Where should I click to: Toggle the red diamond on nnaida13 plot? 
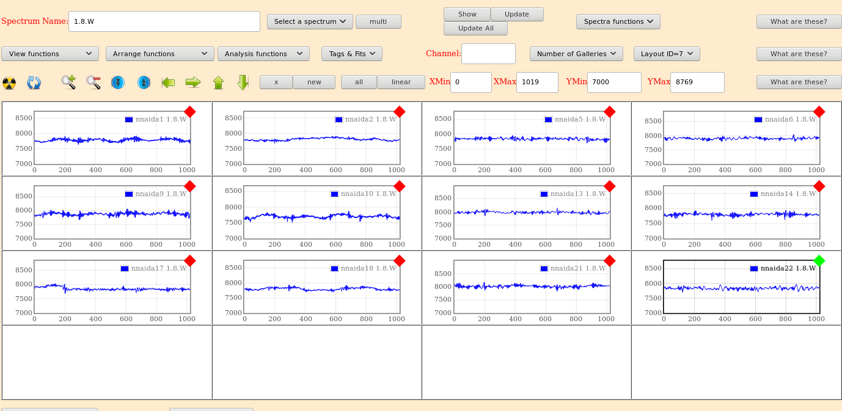(x=609, y=186)
